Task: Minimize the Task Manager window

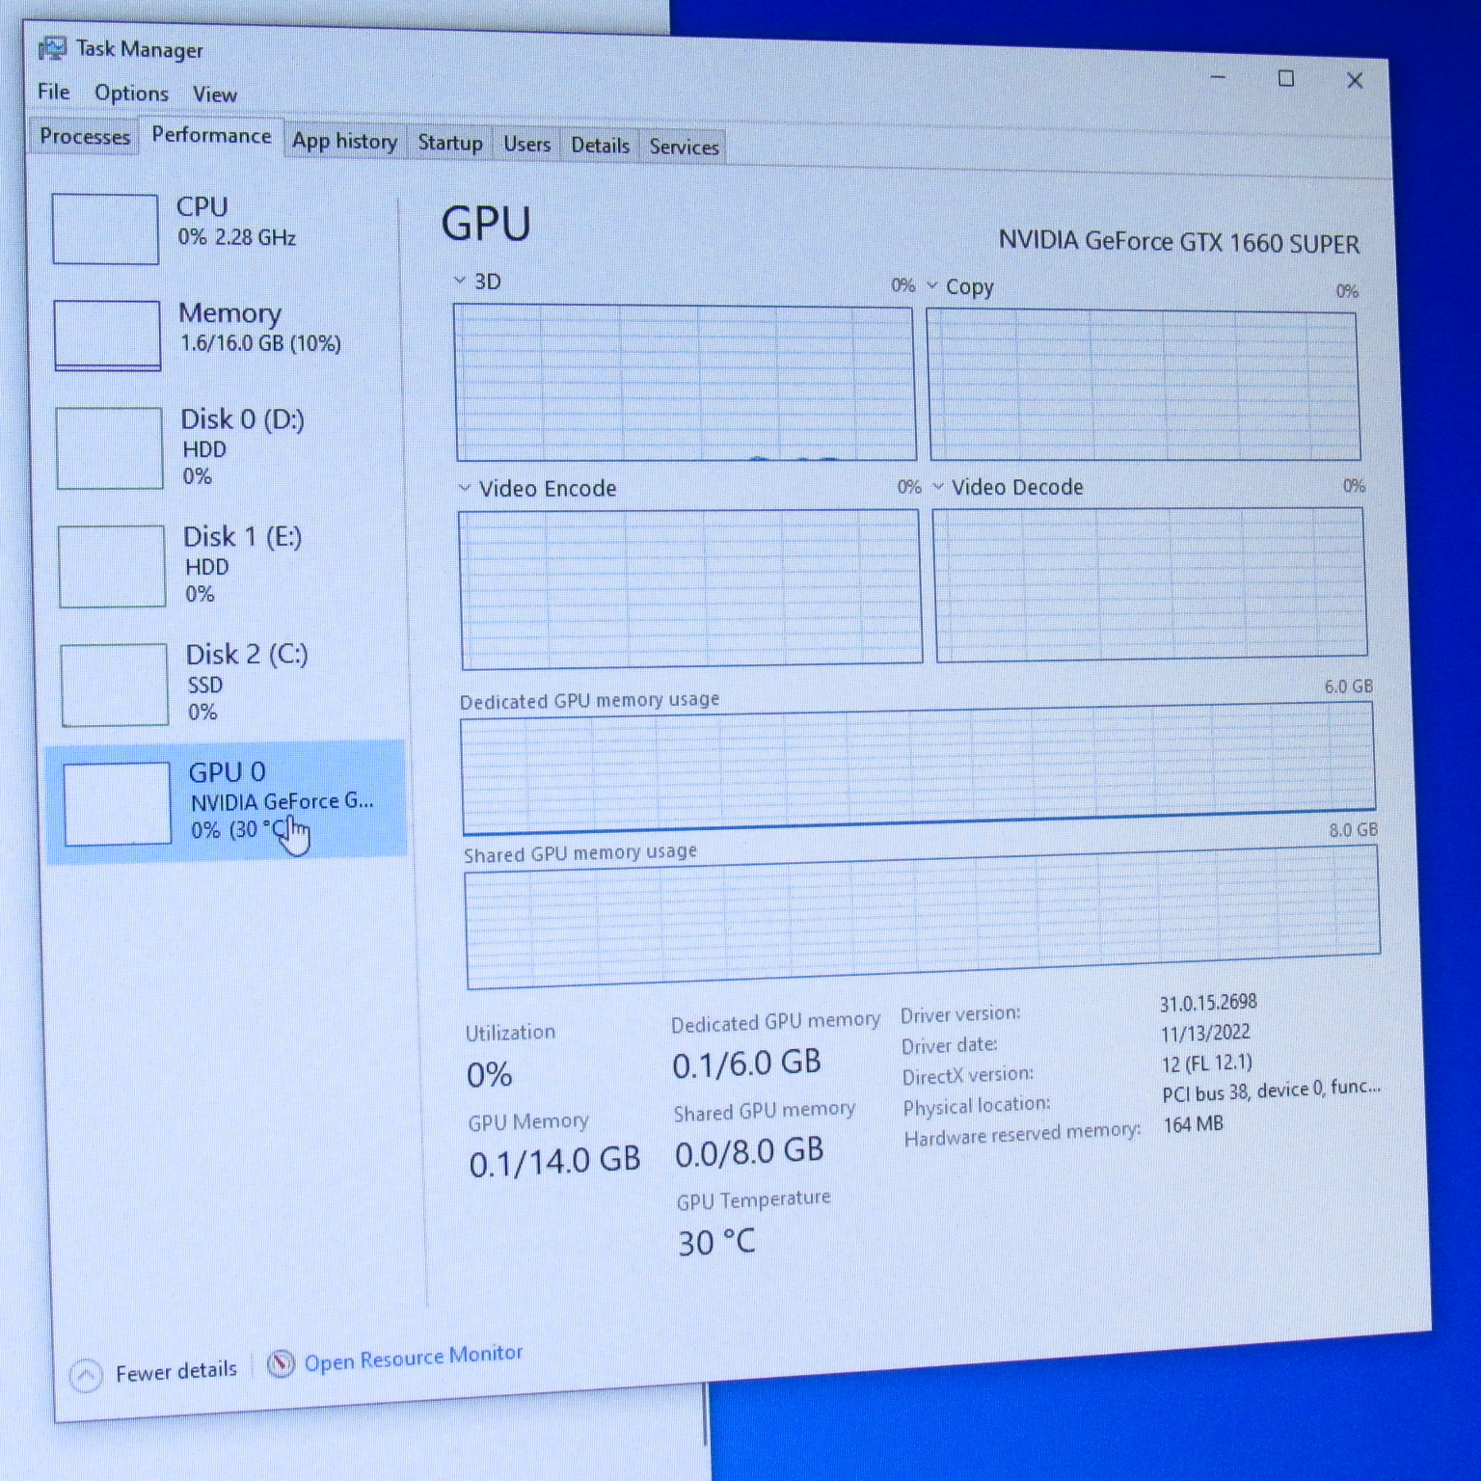Action: pos(1219,76)
